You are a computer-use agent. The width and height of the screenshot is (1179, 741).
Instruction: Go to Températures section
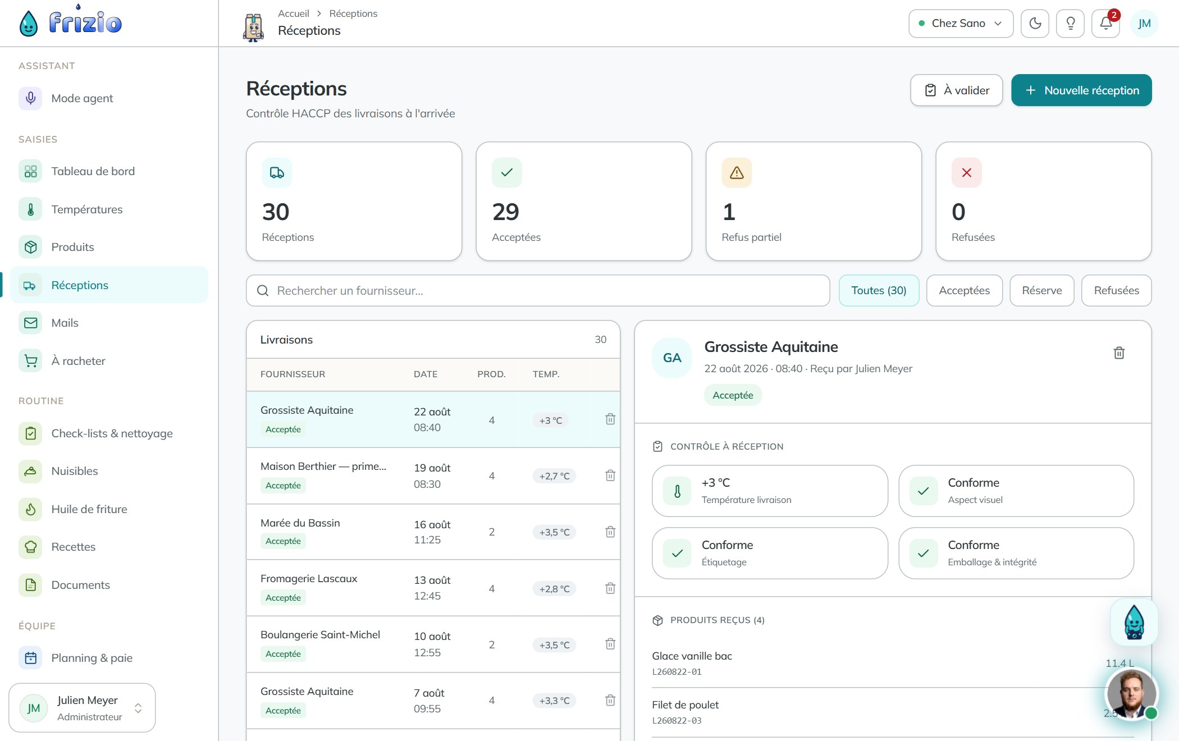109,209
